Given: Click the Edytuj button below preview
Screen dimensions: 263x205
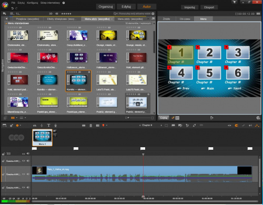Looking at the screenshot, I should click(164, 118).
